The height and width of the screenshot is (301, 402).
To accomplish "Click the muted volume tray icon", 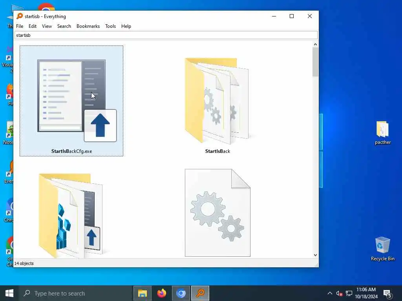I will point(339,293).
